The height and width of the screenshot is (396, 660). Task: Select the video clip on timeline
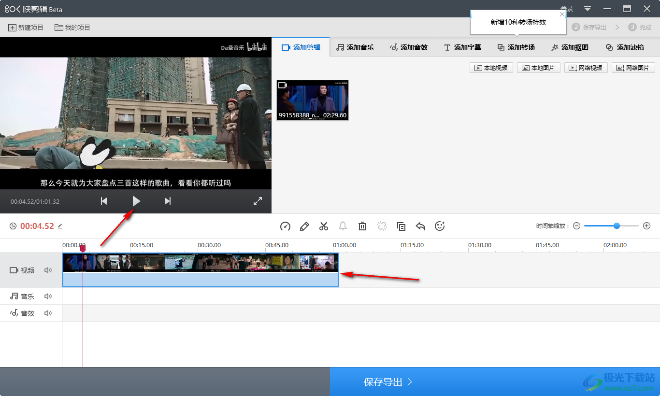coord(201,270)
